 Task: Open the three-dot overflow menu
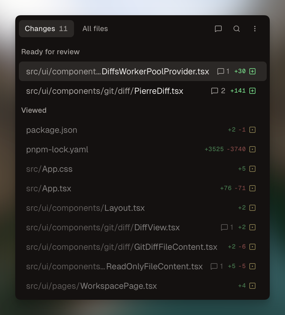coord(255,29)
